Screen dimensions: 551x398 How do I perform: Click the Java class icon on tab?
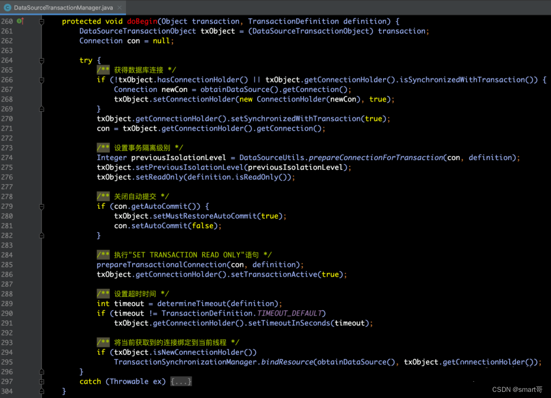click(x=7, y=7)
